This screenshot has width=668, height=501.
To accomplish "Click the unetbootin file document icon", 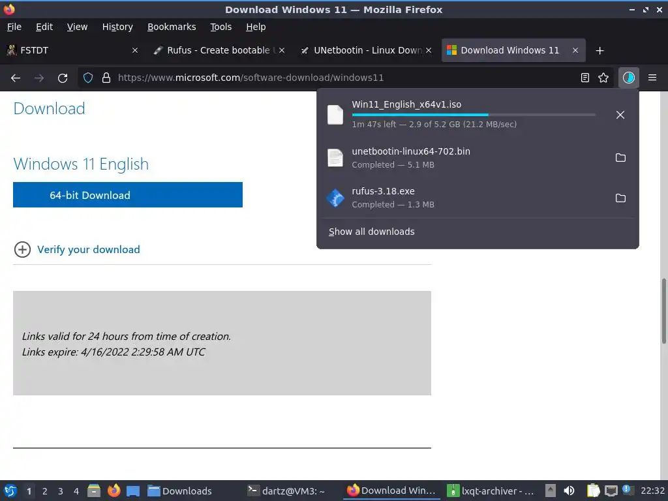I will [335, 158].
